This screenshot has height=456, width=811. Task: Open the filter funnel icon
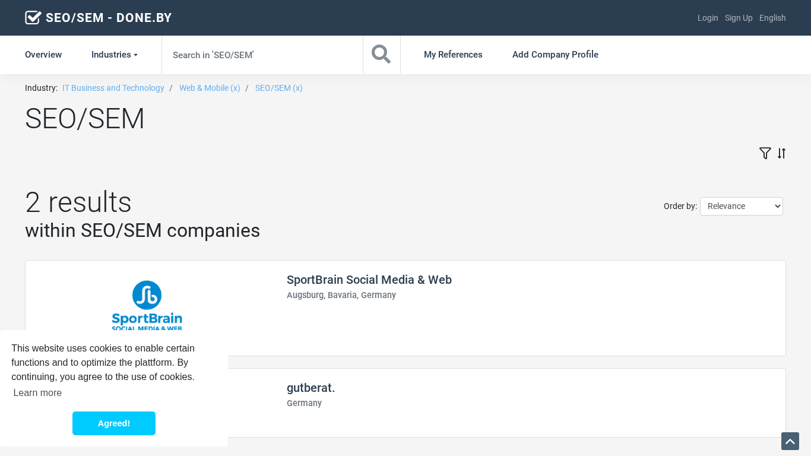(765, 153)
